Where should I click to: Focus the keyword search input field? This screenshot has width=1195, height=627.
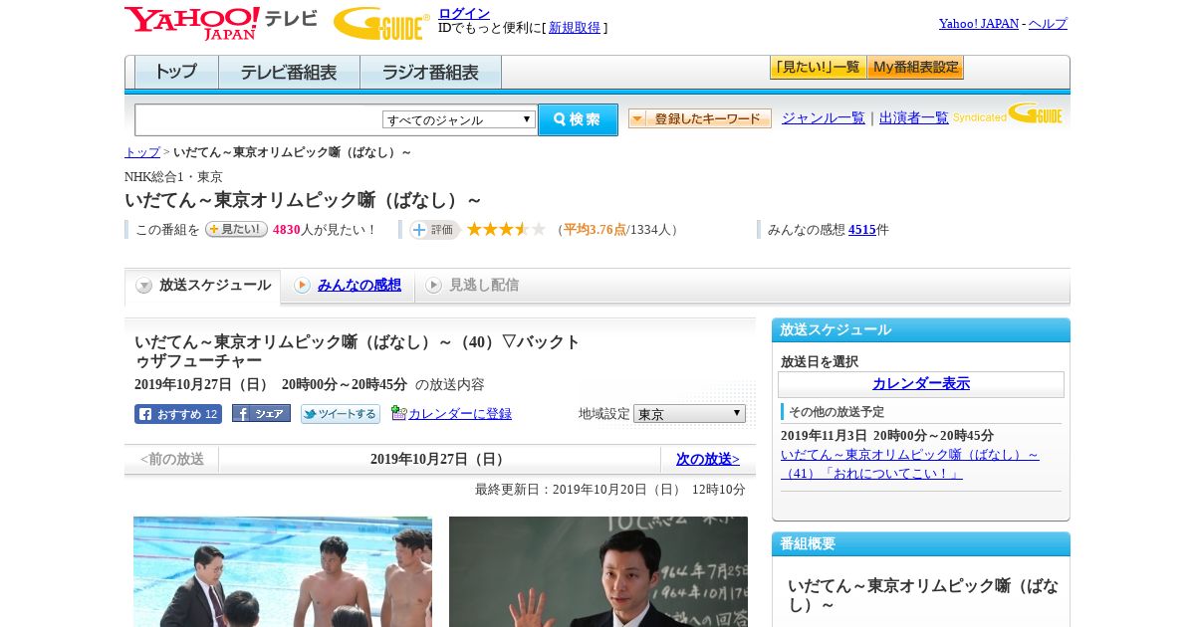[x=258, y=119]
